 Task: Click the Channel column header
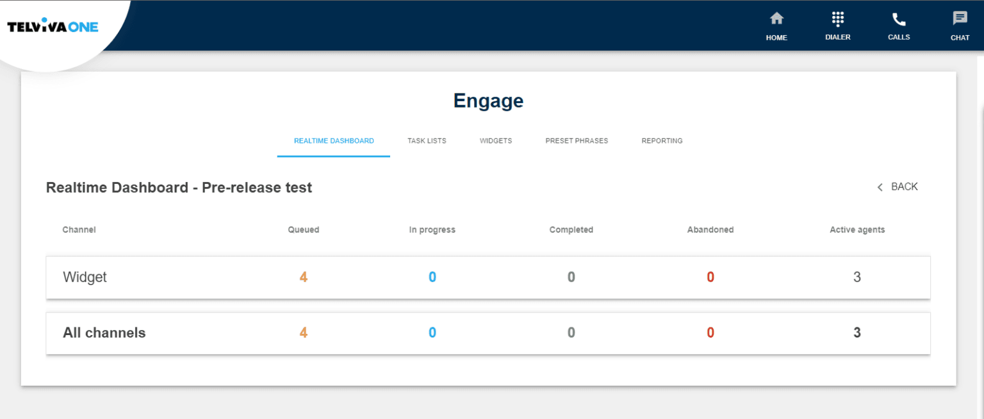[x=79, y=229]
